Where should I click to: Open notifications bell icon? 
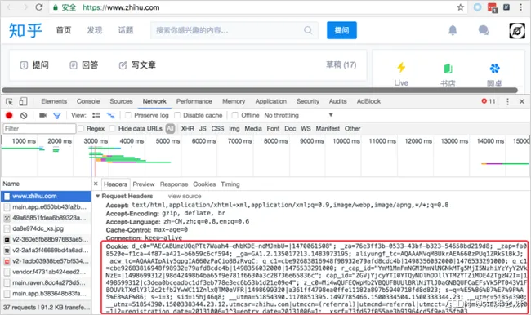[453, 30]
